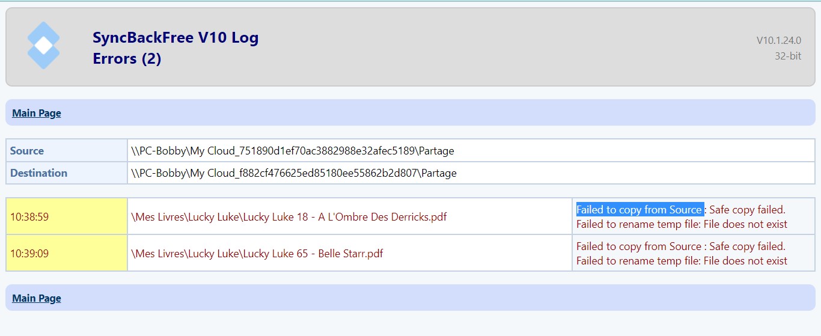821x336 pixels.
Task: Open the bottom Main Page link
Action: coord(37,298)
